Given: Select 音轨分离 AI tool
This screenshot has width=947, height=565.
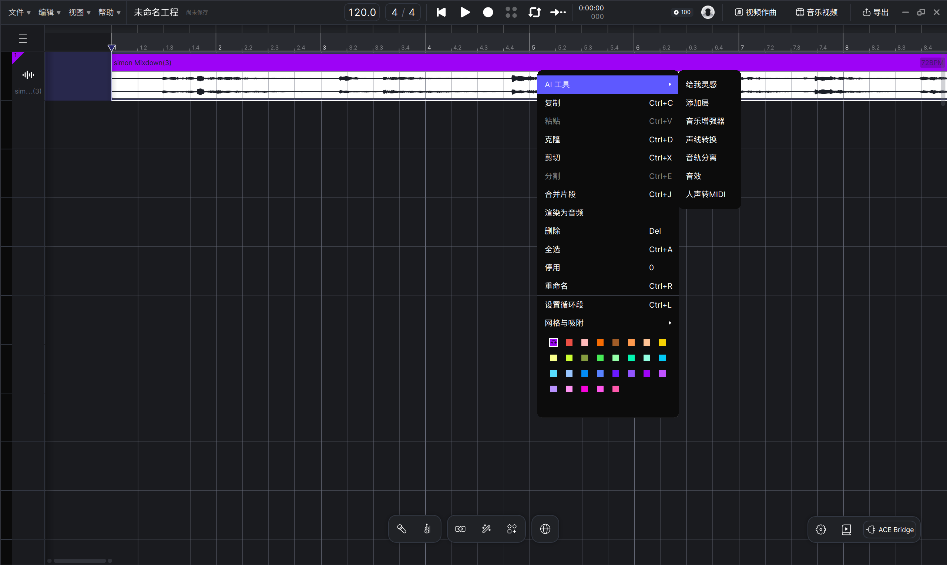Looking at the screenshot, I should [x=710, y=158].
